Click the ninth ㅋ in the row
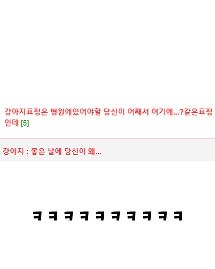 (162, 216)
